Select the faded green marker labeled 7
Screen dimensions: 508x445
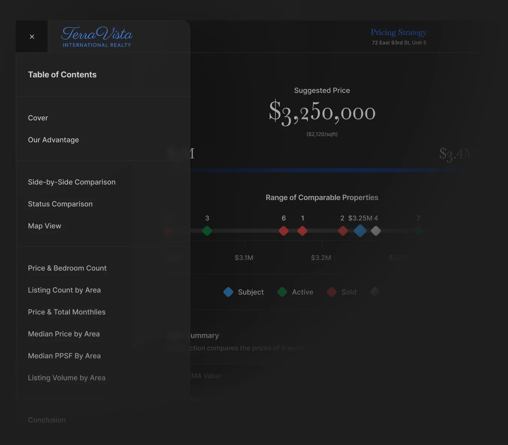tap(419, 231)
